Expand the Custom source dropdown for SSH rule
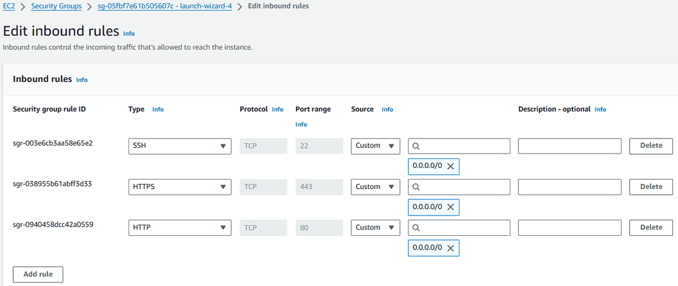678x286 pixels. (375, 146)
